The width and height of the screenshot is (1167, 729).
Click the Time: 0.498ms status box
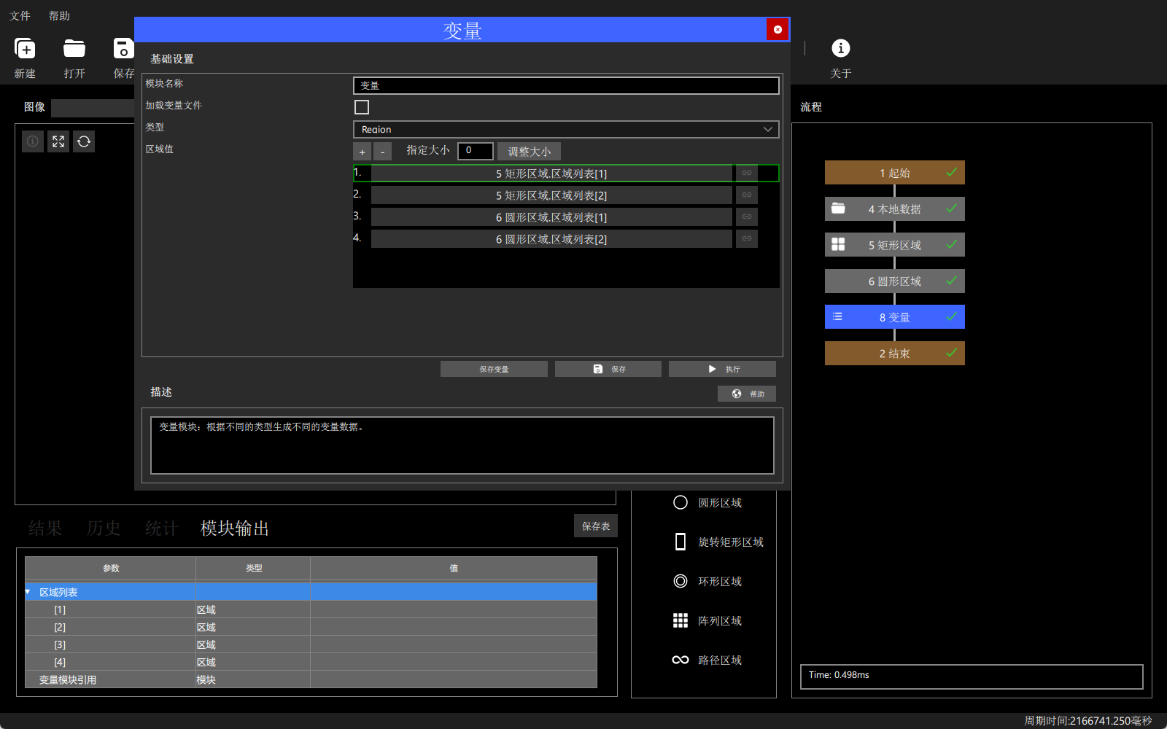972,676
